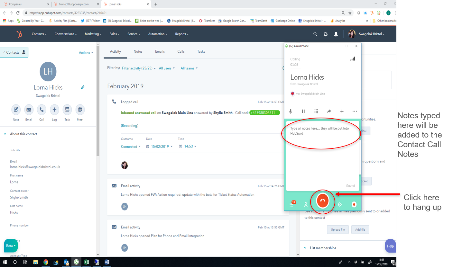Go back to the Contacts list
453x267 pixels.
click(x=14, y=52)
